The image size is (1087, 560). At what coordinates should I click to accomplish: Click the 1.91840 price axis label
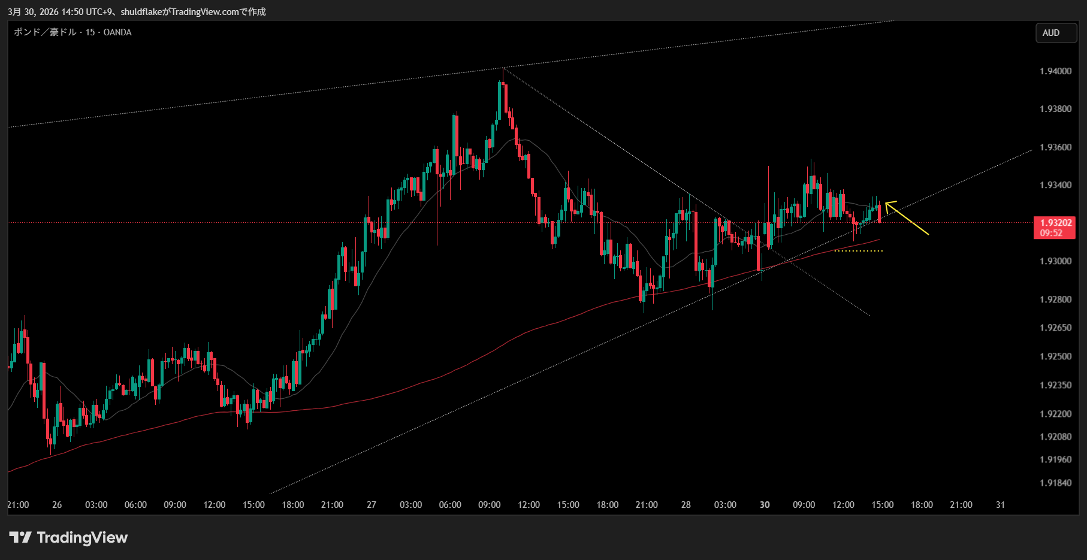pyautogui.click(x=1055, y=483)
